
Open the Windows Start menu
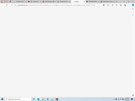pos(2,99)
